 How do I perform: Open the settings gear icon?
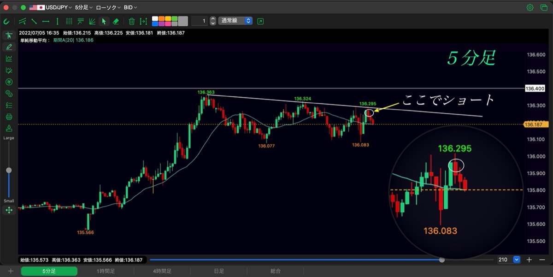530,7
